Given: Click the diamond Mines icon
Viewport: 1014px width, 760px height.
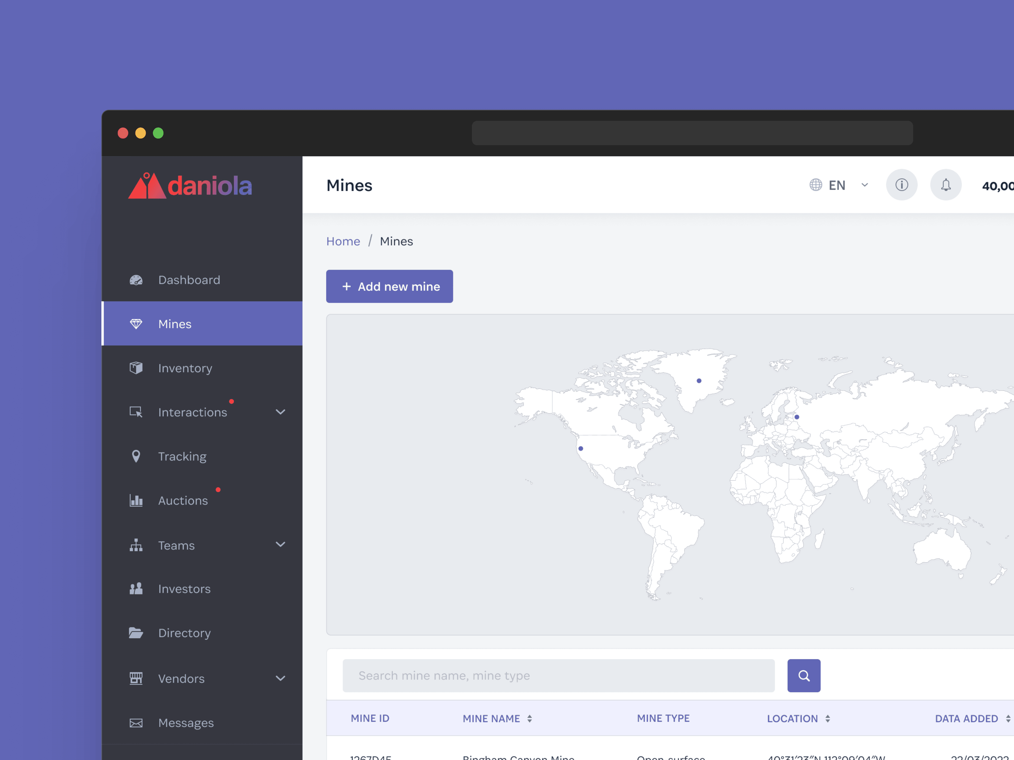Looking at the screenshot, I should pos(136,324).
